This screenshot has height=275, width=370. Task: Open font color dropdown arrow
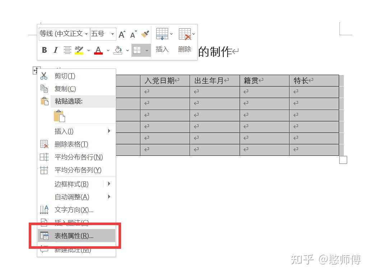pyautogui.click(x=108, y=50)
